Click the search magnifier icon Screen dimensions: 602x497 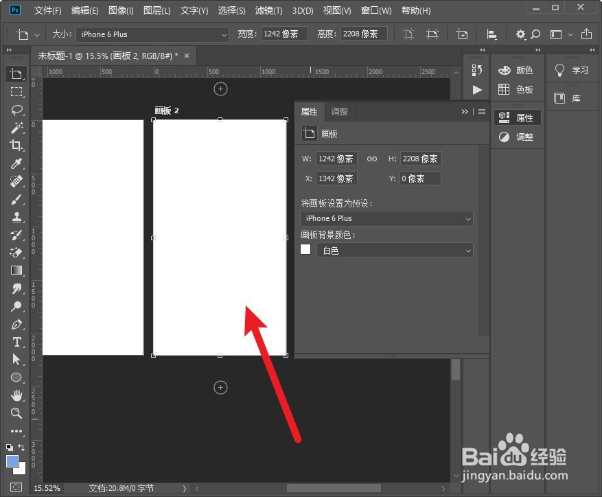(x=535, y=34)
